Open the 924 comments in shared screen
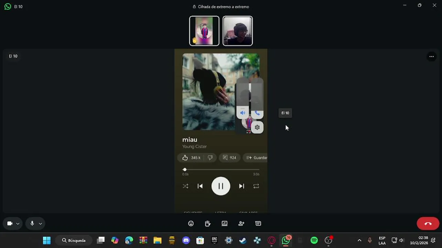This screenshot has height=248, width=442. 230,158
